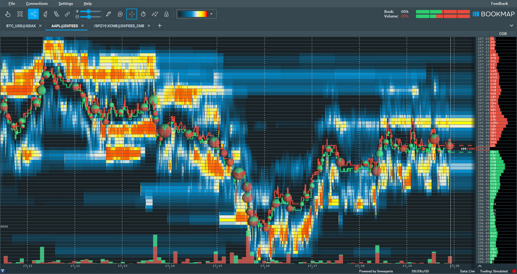
Task: Add a new chart tab with plus
Action: (159, 26)
